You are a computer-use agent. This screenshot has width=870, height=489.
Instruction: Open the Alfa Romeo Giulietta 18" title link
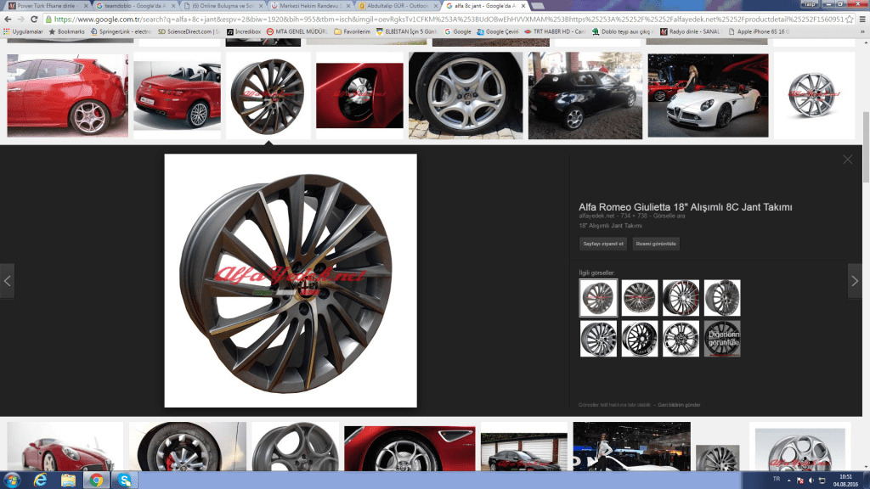click(686, 207)
